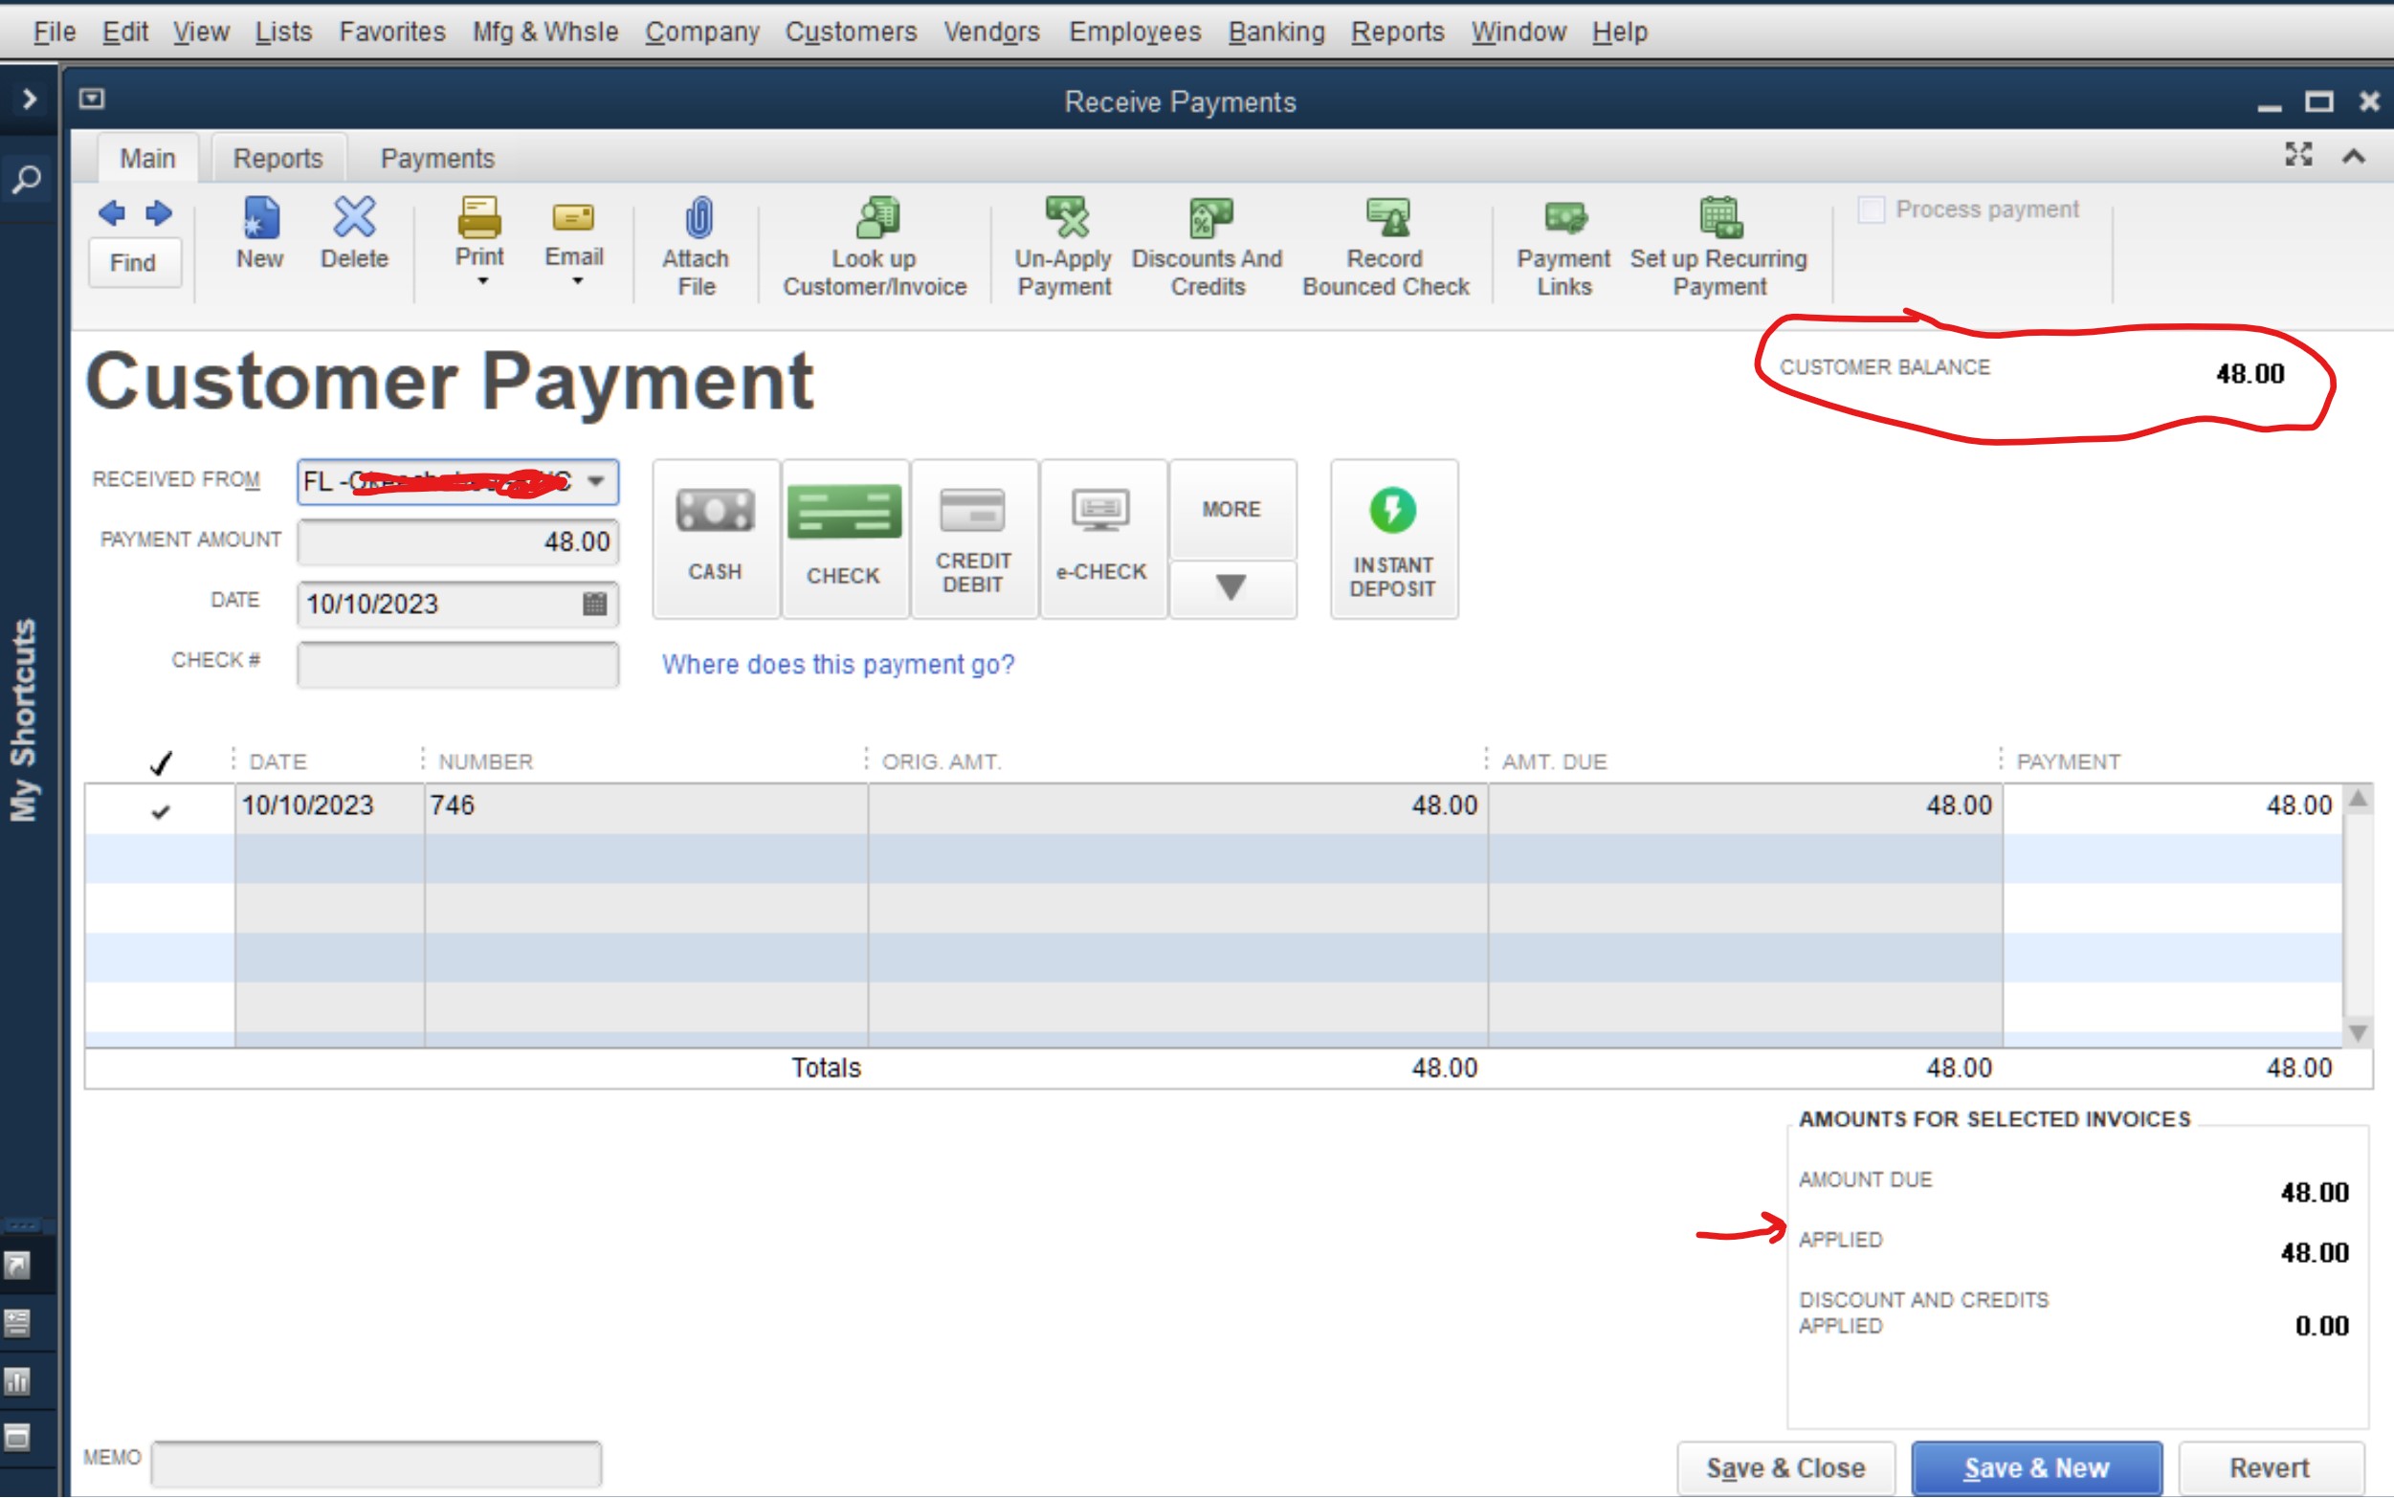Click the Where does this payment go link
The image size is (2394, 1498).
[837, 664]
